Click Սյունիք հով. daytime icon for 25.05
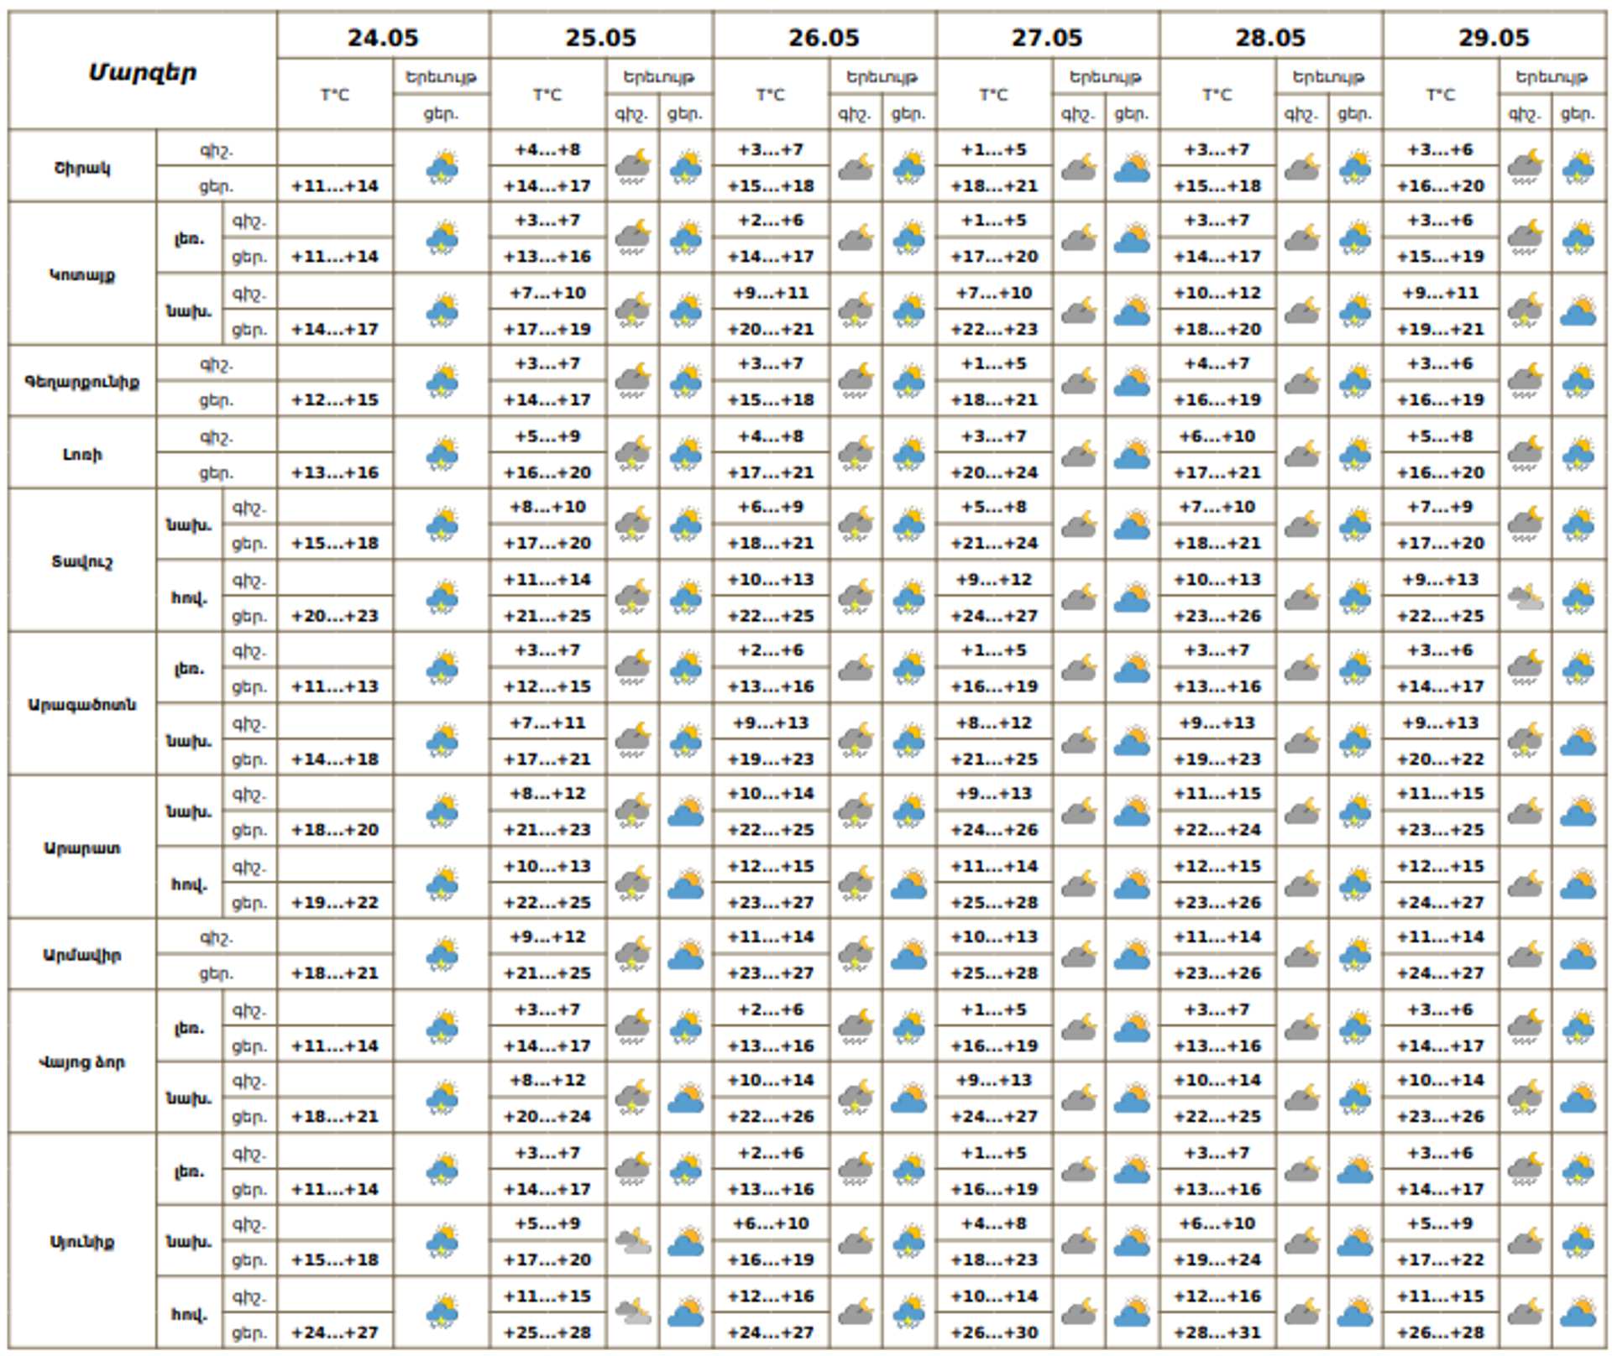The image size is (1612, 1356). click(686, 1312)
